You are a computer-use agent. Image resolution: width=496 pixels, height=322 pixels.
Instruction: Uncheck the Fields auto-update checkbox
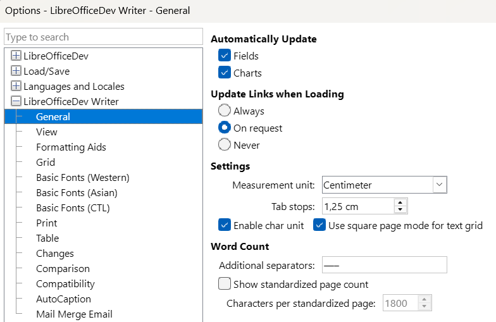pos(225,56)
